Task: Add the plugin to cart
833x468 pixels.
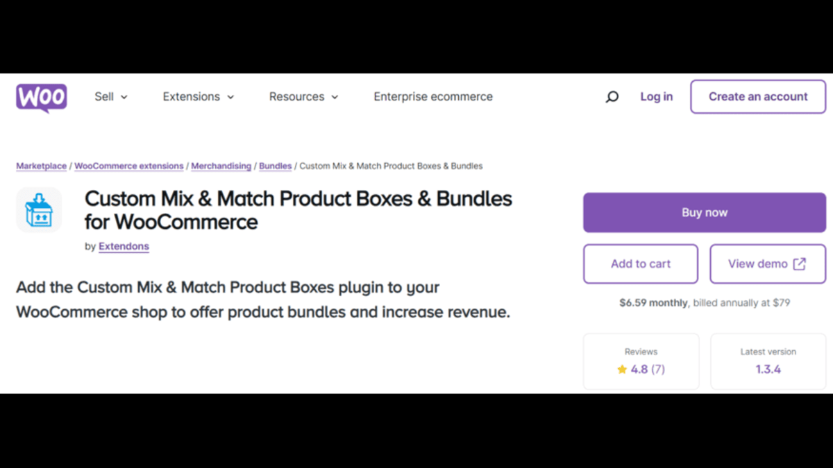Action: [x=640, y=263]
